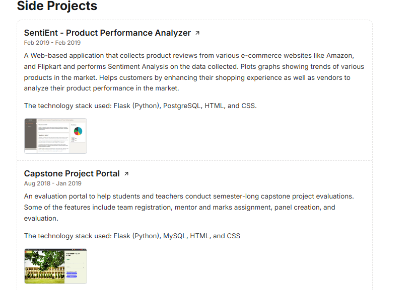Click the arrow icon beside Capstone Project Portal
415x290 pixels.
pyautogui.click(x=126, y=174)
